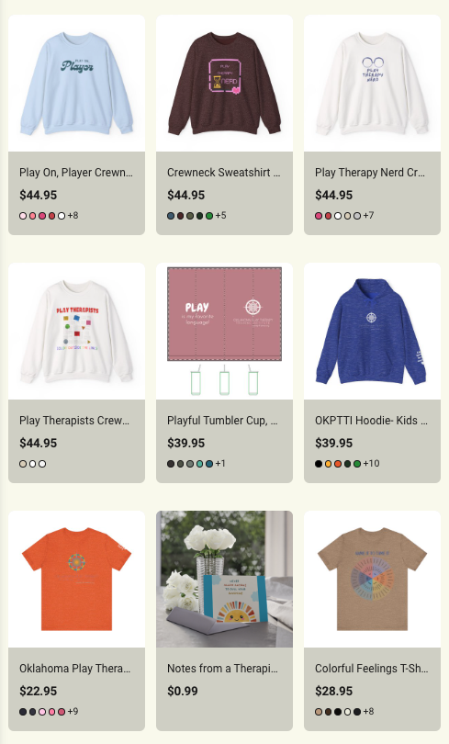Image resolution: width=449 pixels, height=744 pixels.
Task: Click the Play Therapy Nerd Crewneck title
Action: [x=370, y=173]
